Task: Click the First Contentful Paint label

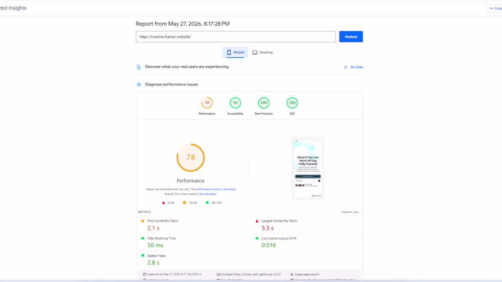Action: (x=162, y=221)
